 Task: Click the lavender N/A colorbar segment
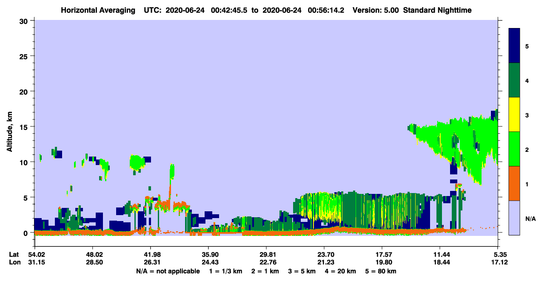[514, 218]
